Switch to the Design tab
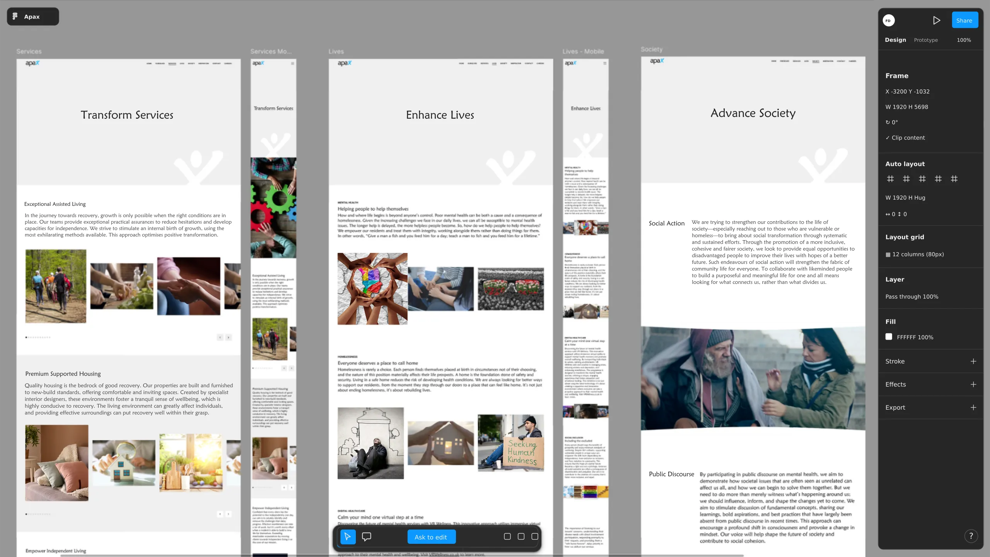This screenshot has width=990, height=557. [x=895, y=40]
